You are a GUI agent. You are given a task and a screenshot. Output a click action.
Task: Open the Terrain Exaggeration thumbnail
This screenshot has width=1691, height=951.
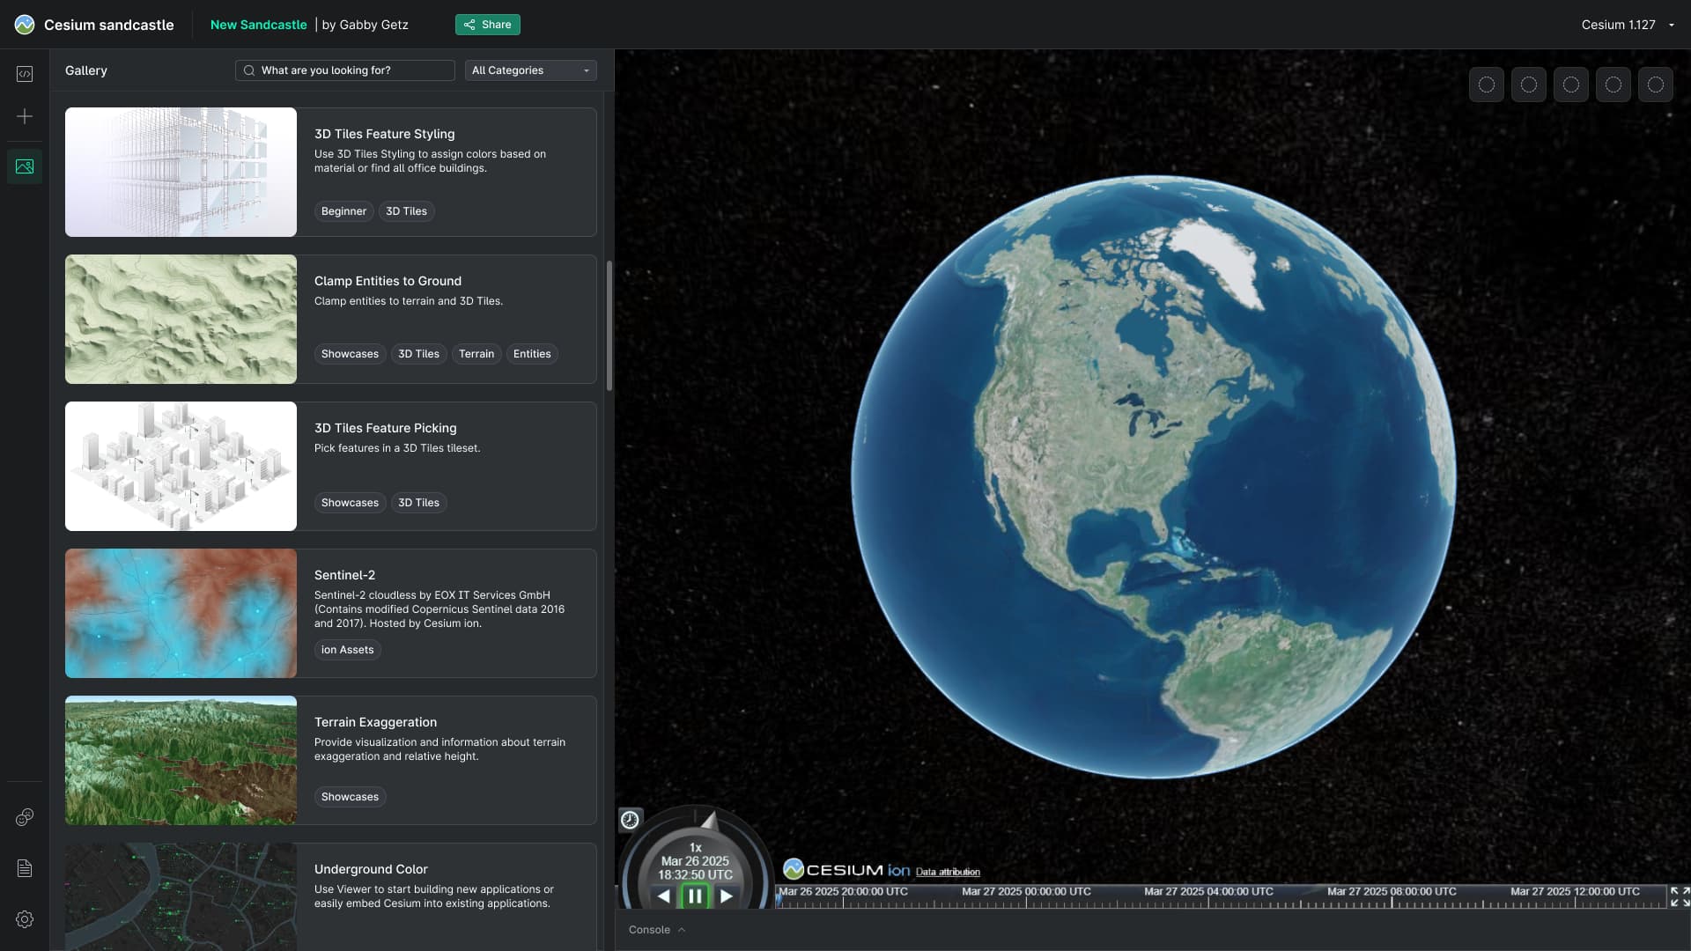pyautogui.click(x=181, y=760)
